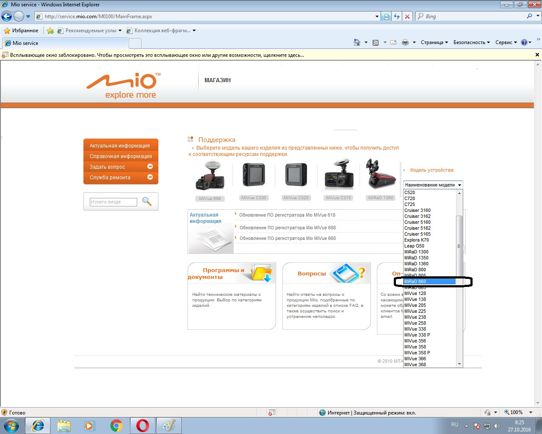This screenshot has width=542, height=434.
Task: Open the Наименование модели dropdown
Action: pyautogui.click(x=433, y=185)
